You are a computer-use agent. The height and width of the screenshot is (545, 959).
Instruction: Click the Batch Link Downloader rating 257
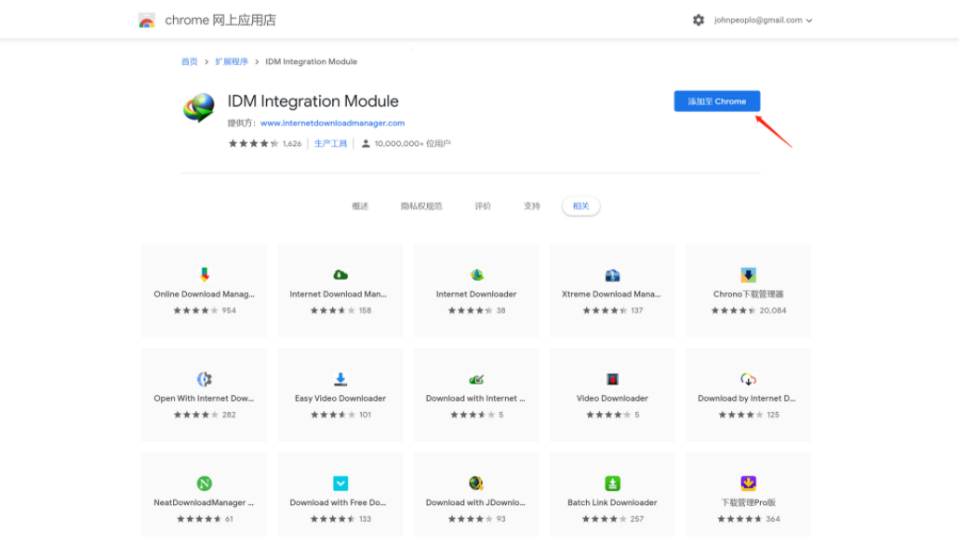pyautogui.click(x=637, y=519)
